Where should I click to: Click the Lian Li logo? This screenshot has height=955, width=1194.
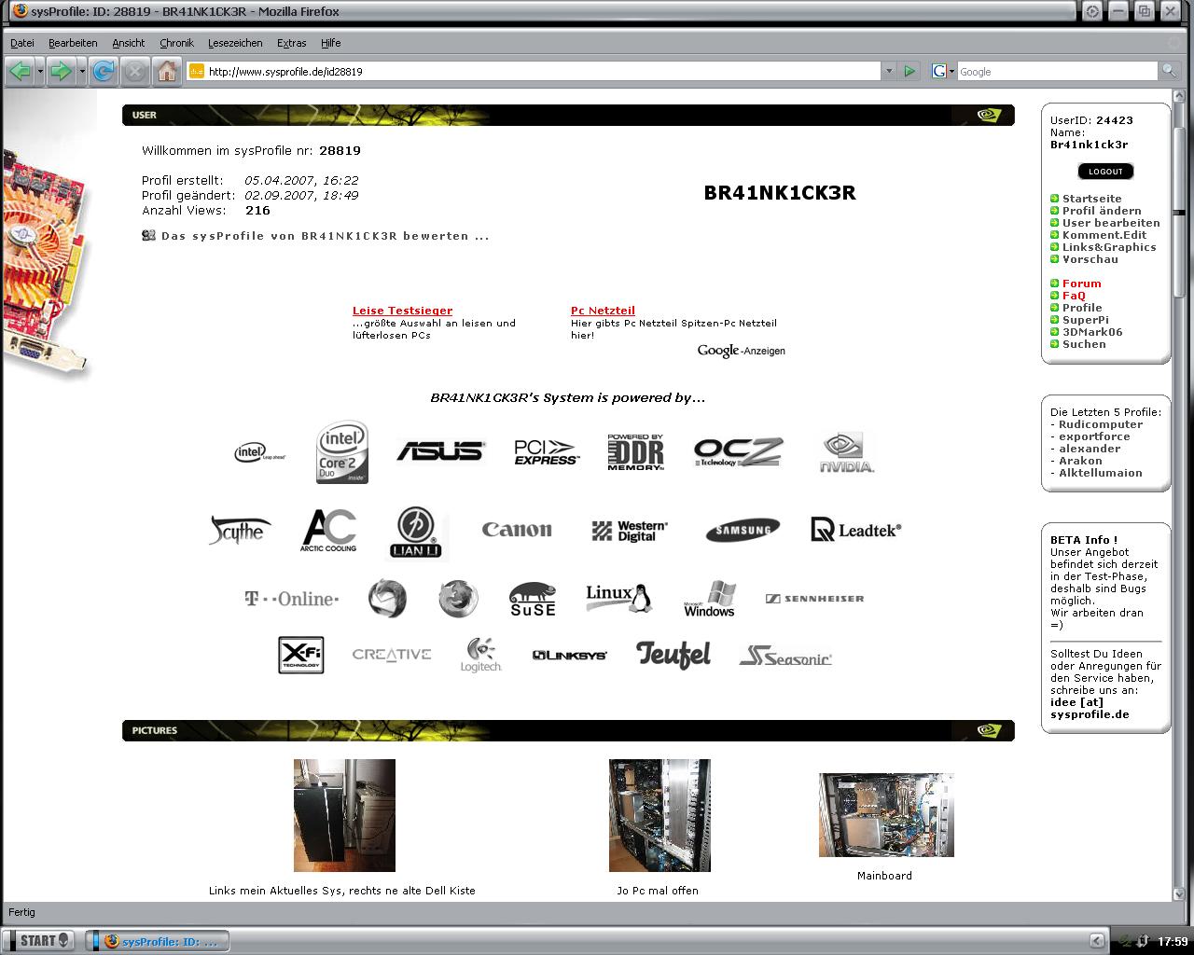point(415,533)
